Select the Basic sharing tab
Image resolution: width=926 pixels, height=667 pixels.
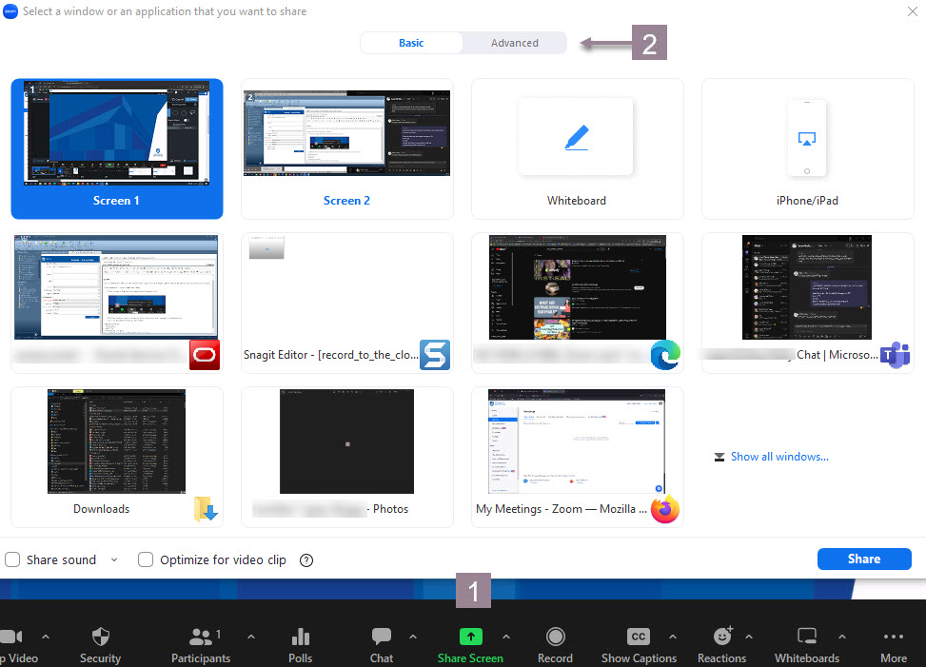(x=411, y=43)
